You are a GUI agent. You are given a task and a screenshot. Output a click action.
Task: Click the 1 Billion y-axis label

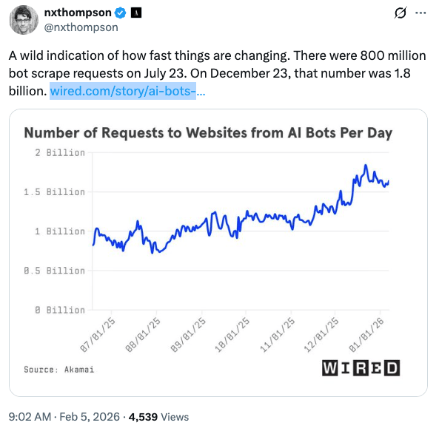[x=60, y=231]
